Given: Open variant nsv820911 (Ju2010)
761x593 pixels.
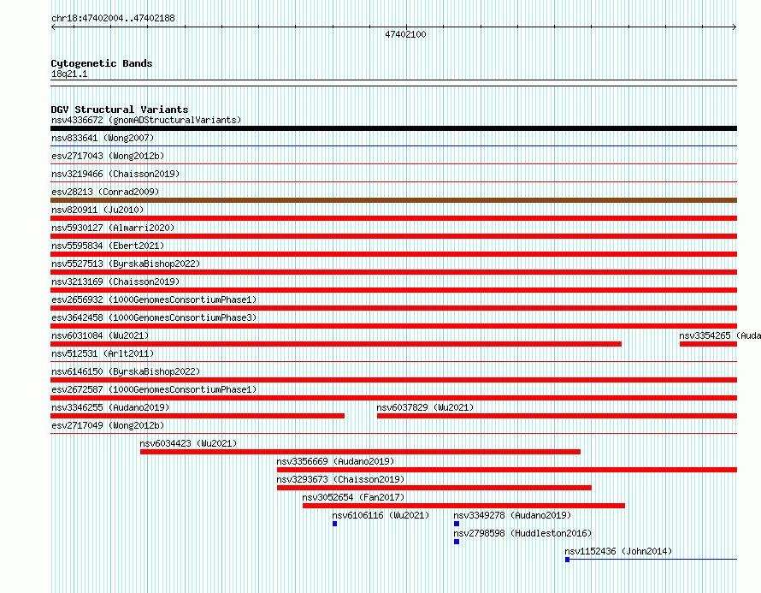Looking at the screenshot, I should [x=97, y=210].
